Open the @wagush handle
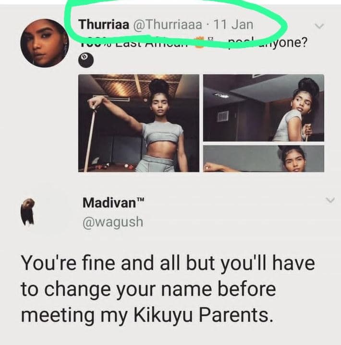Viewport: 341px width, 345px height. point(113,222)
